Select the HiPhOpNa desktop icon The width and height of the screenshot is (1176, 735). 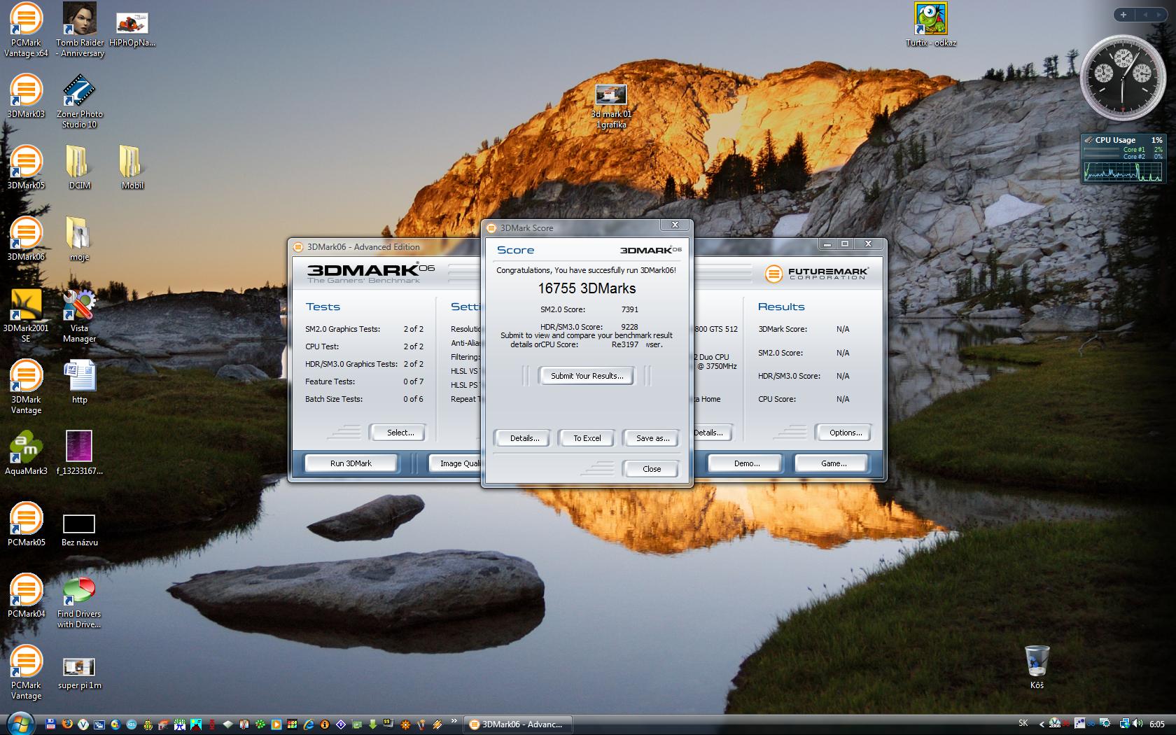click(x=132, y=30)
